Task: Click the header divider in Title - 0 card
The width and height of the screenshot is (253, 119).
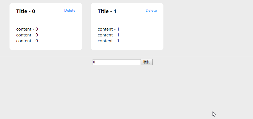Action: coord(46,19)
